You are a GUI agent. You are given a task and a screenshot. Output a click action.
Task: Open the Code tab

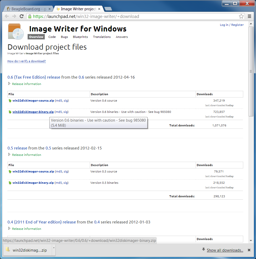tap(52, 37)
